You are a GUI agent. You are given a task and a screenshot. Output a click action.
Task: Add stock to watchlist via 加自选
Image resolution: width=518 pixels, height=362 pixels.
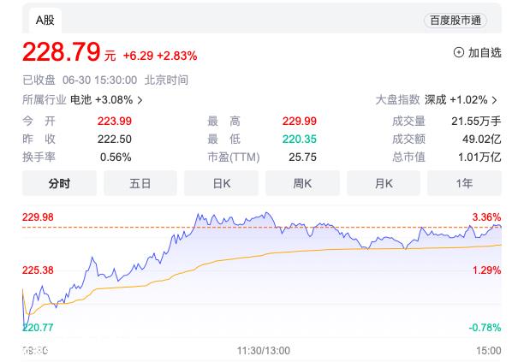pyautogui.click(x=478, y=52)
